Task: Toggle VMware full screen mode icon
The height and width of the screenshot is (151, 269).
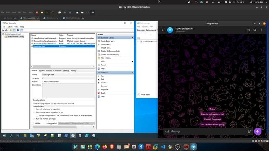Action: coord(87,13)
